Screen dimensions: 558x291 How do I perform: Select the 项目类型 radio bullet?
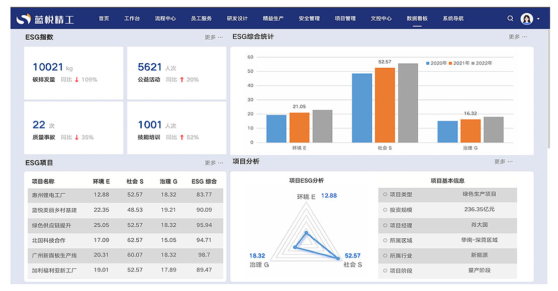click(385, 195)
